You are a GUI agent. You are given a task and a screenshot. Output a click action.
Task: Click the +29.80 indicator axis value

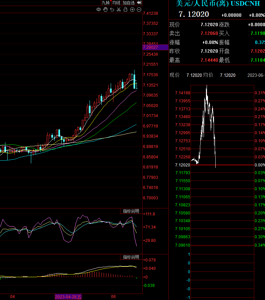[x=149, y=241]
